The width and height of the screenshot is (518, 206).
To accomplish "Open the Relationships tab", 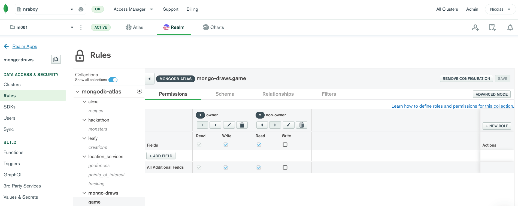I will click(278, 94).
